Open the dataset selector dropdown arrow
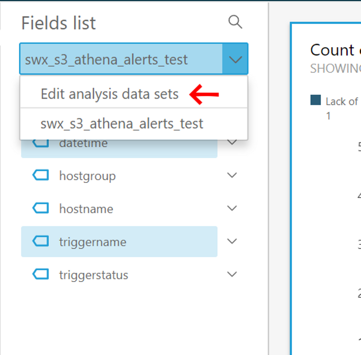The image size is (361, 355). [x=235, y=59]
